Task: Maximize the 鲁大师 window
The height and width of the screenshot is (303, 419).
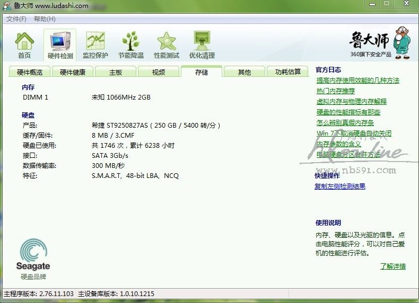Action: [x=387, y=4]
